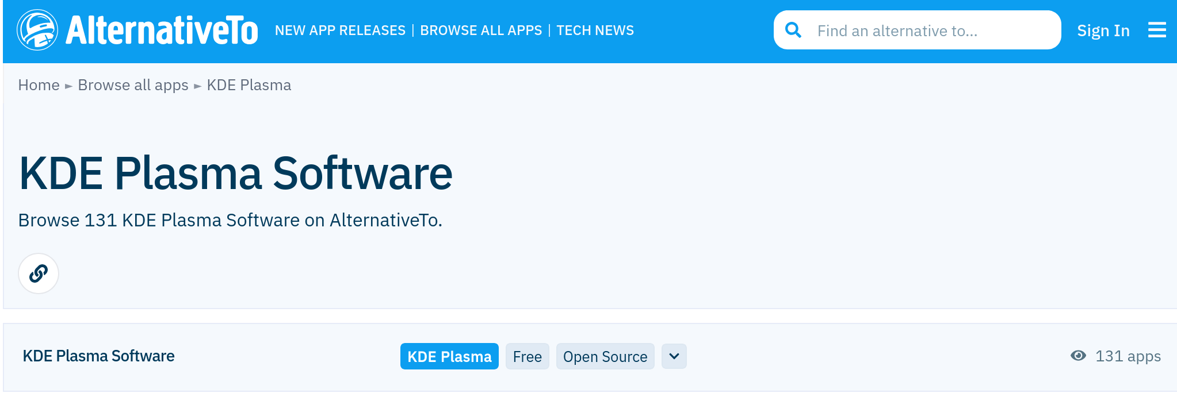Open NEW APP RELEASES page
Image resolution: width=1177 pixels, height=393 pixels.
[x=340, y=30]
